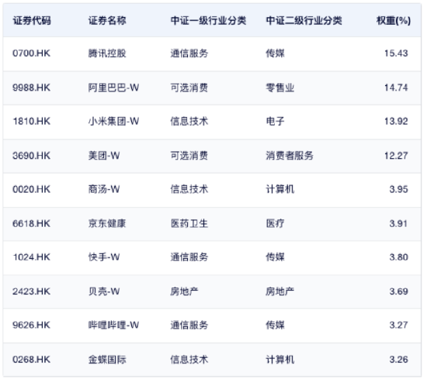This screenshot has width=427, height=382.
Task: Select the code 0700.HK
Action: (x=31, y=53)
